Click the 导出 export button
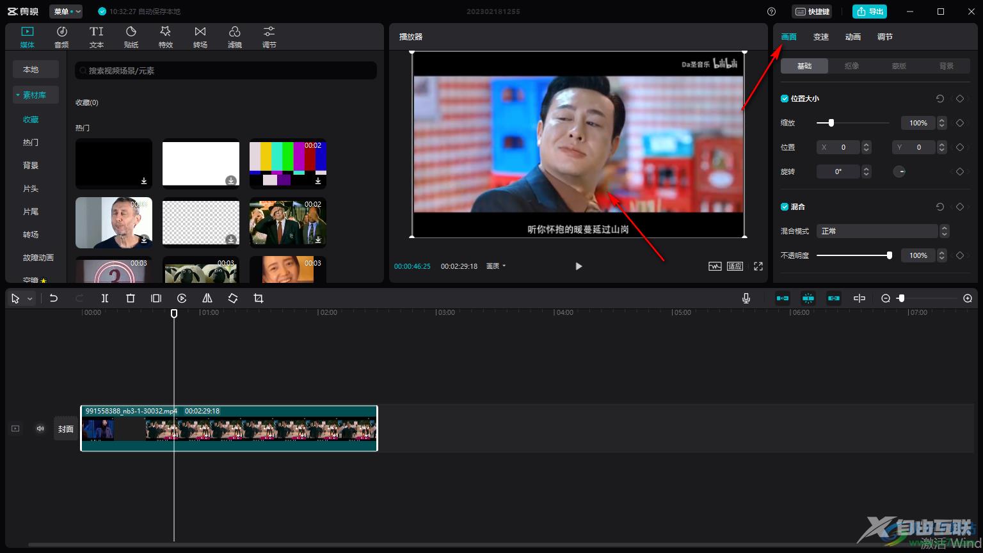 click(870, 12)
